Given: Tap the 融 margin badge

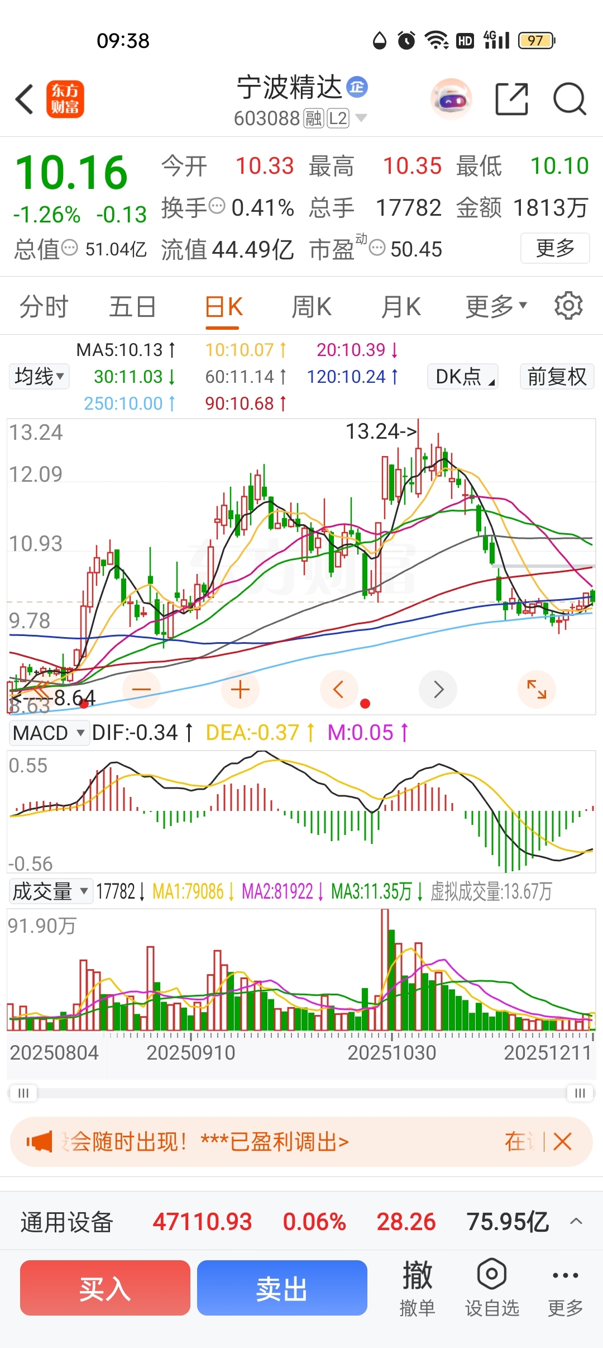Looking at the screenshot, I should [314, 118].
